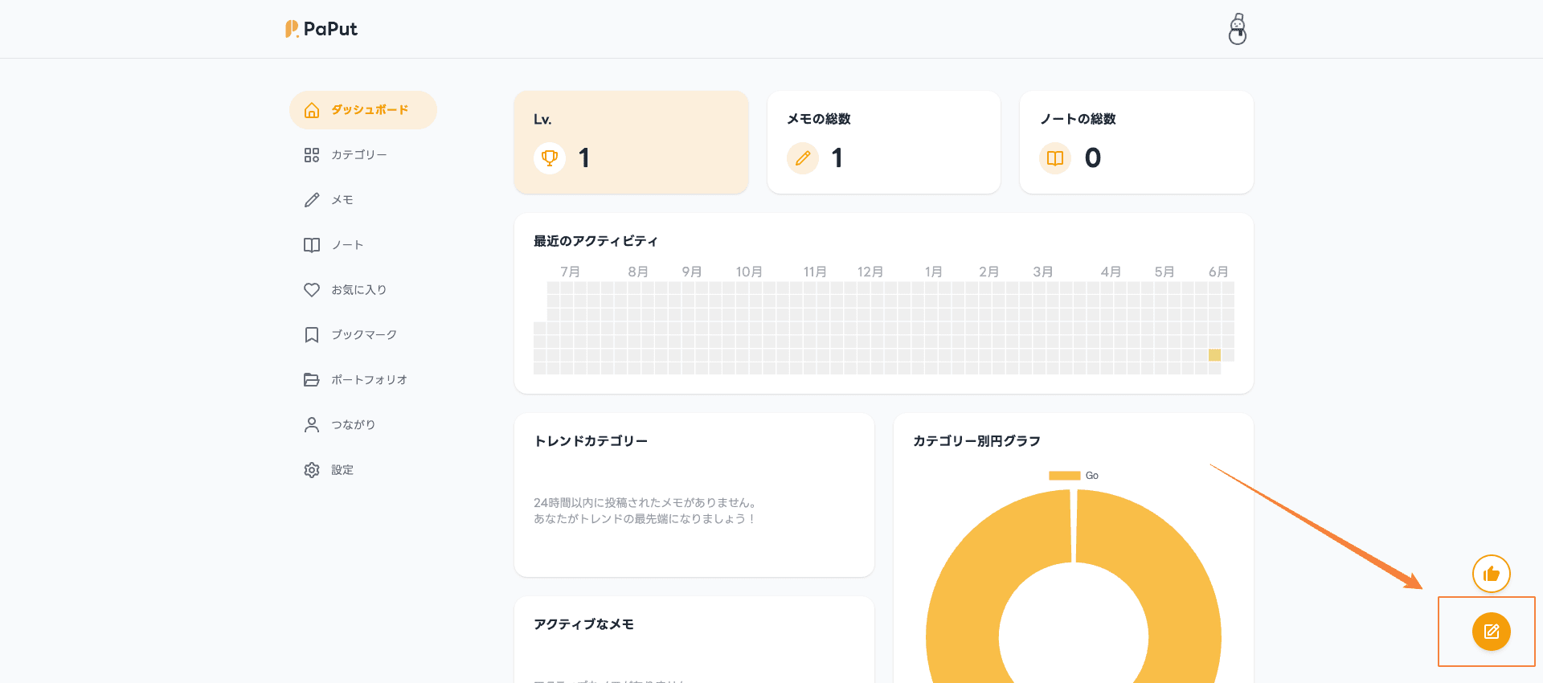Select the Lv. card
1543x683 pixels.
(632, 142)
